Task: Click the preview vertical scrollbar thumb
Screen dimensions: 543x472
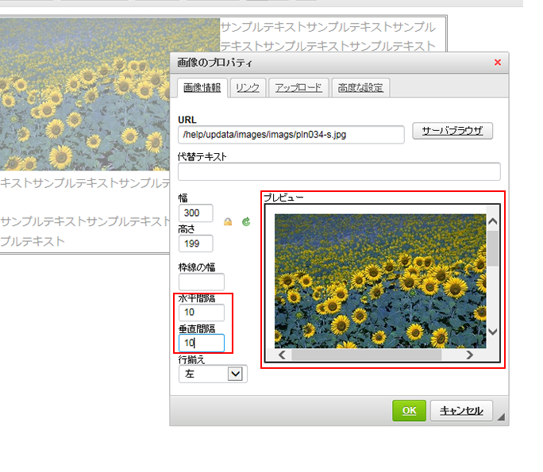Action: click(492, 248)
